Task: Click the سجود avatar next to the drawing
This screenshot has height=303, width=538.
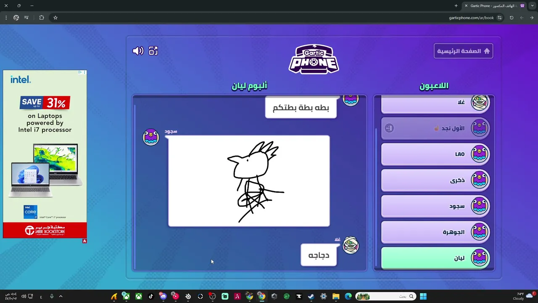Action: [x=151, y=137]
